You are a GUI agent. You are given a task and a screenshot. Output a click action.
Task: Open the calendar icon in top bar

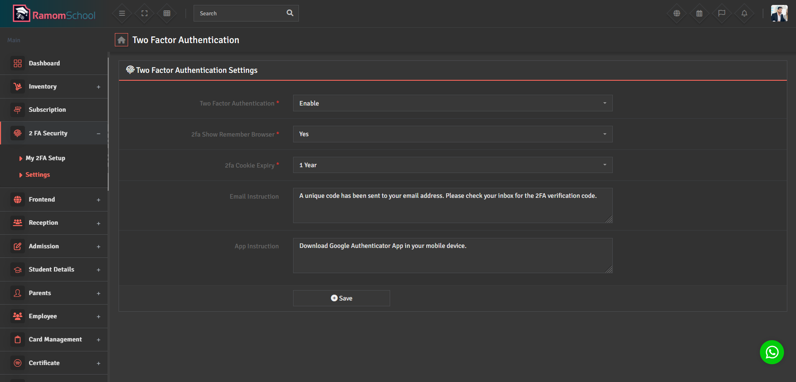coord(699,13)
